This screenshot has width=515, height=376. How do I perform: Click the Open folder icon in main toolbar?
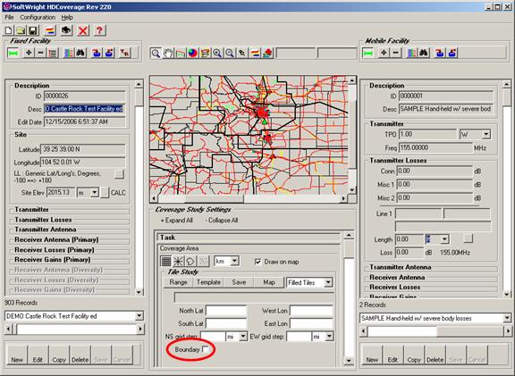(x=21, y=30)
